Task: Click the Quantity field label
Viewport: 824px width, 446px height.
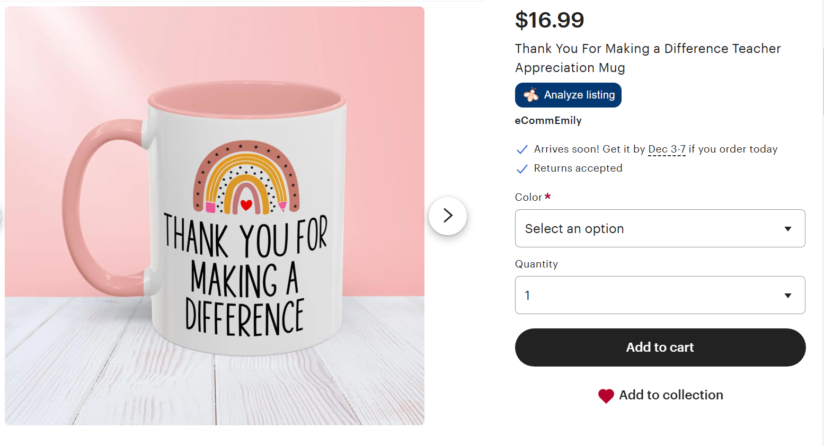Action: pyautogui.click(x=536, y=264)
